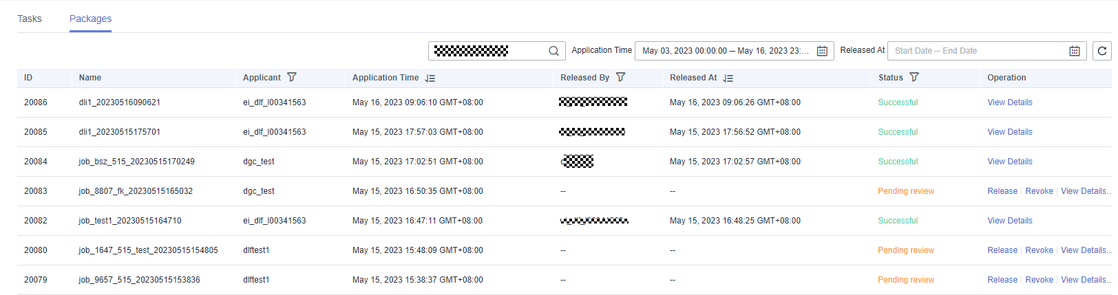The image size is (1118, 295).
Task: Switch to the Tasks tab
Action: (x=30, y=19)
